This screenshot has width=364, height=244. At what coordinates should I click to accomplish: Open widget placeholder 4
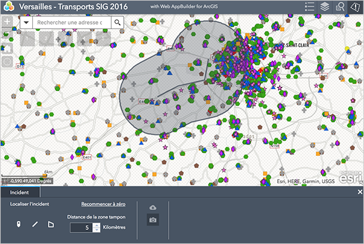tap(84, 38)
